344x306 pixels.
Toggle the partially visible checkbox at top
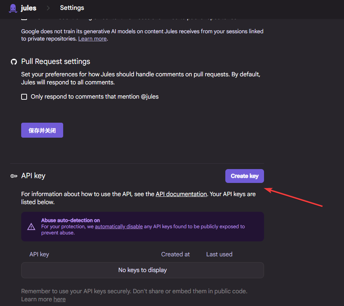point(24,18)
